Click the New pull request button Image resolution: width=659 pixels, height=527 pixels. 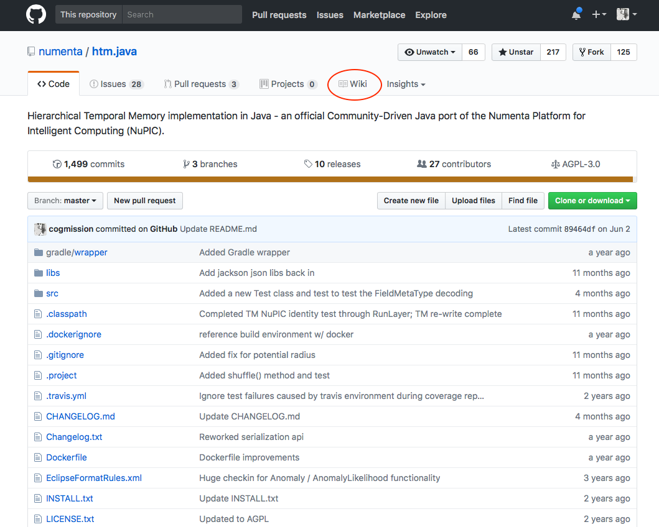(144, 201)
